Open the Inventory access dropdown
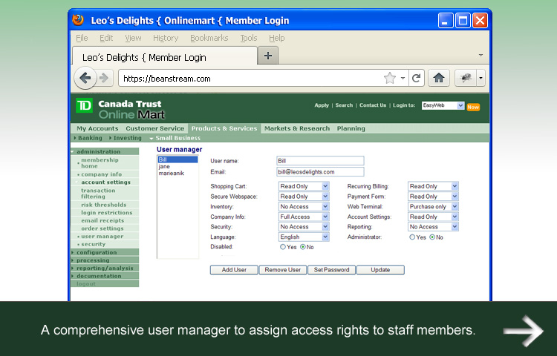 point(304,206)
